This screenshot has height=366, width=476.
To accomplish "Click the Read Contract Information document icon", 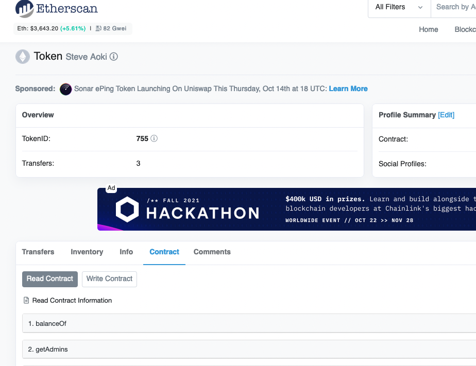I will (x=26, y=301).
